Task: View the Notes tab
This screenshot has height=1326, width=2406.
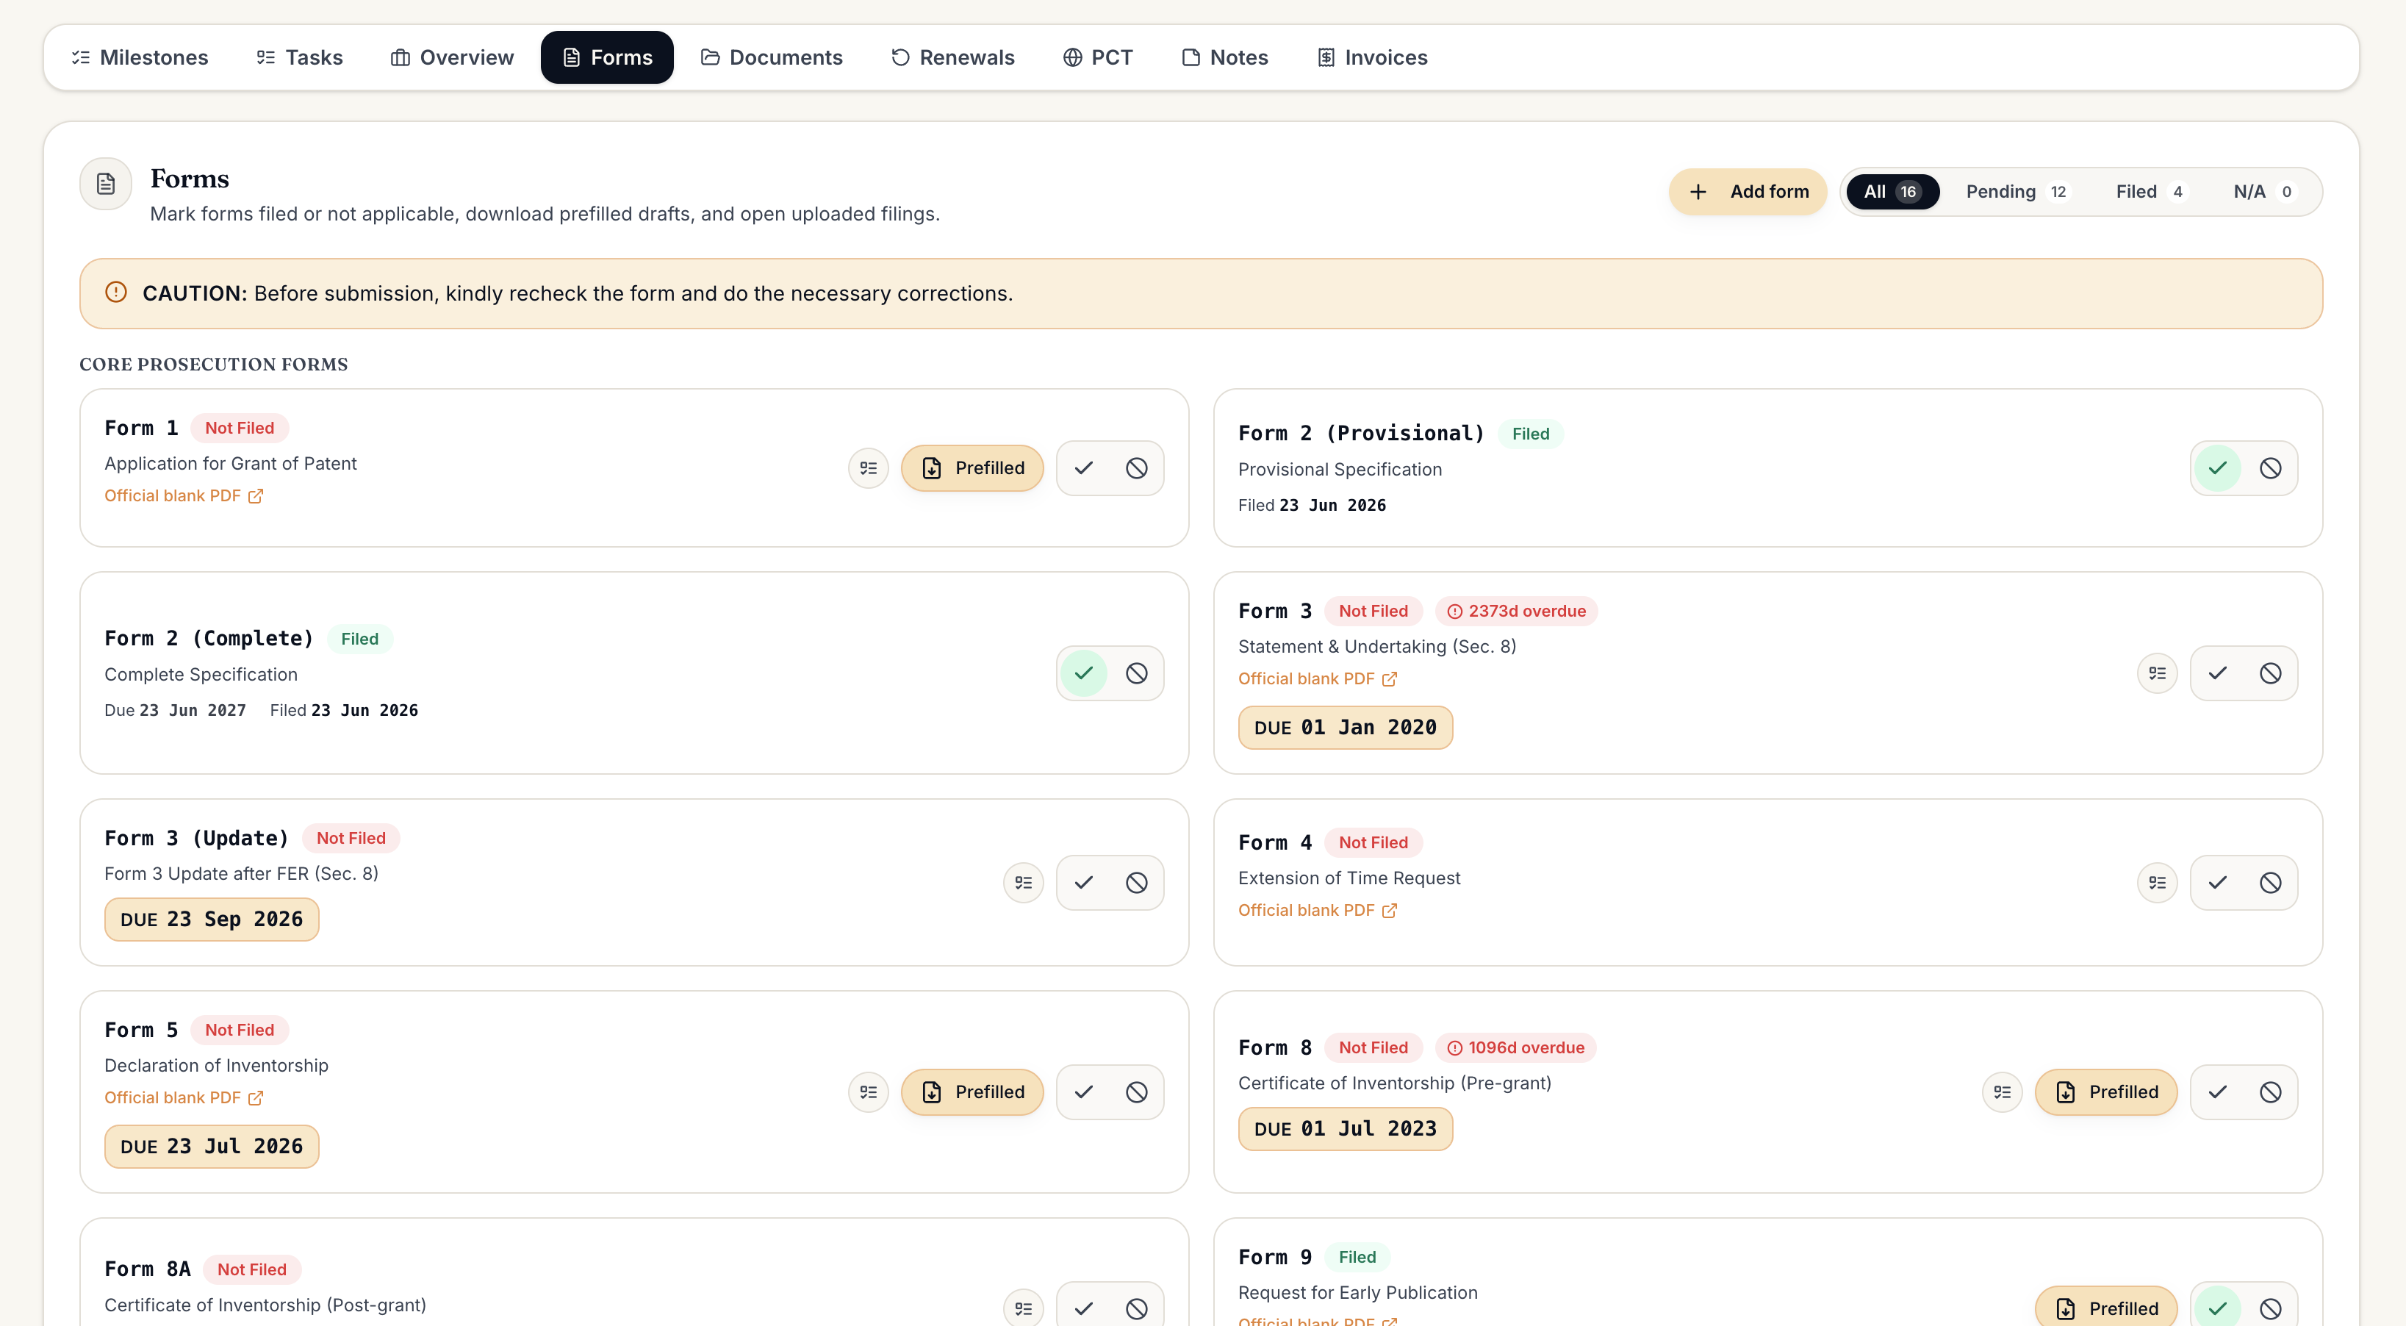Action: [x=1224, y=57]
